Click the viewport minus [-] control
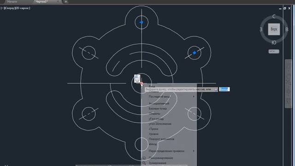This screenshot has height=166, width=295. pos(2,8)
